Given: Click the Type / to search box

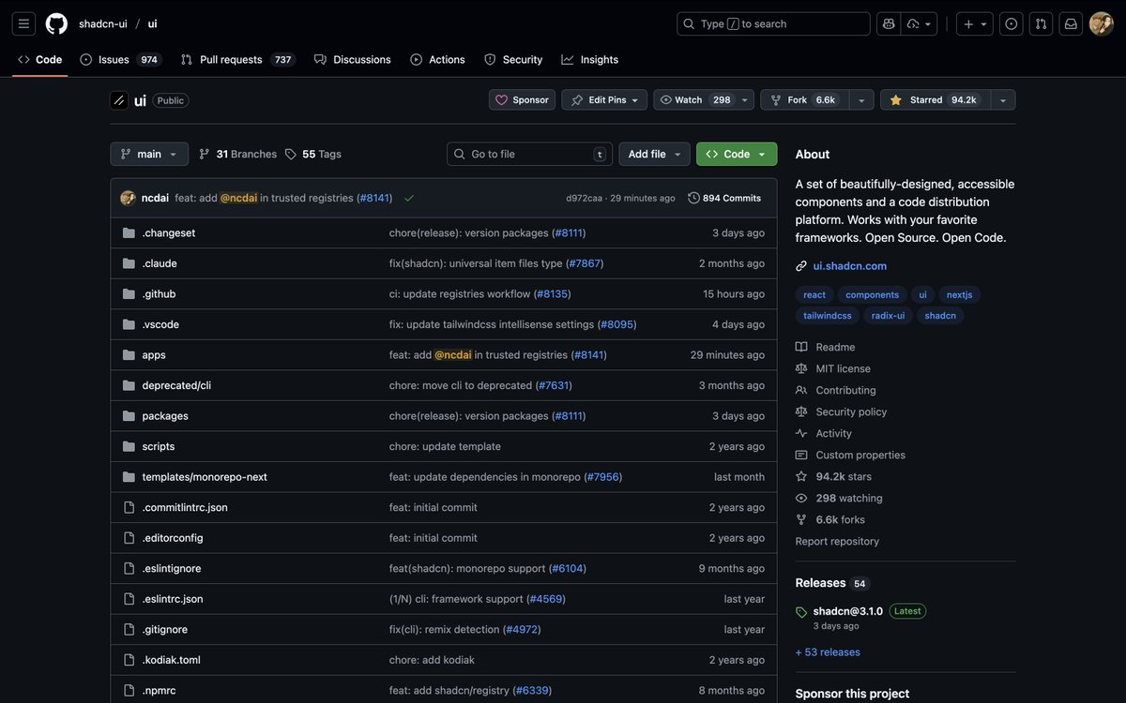Looking at the screenshot, I should [x=773, y=23].
